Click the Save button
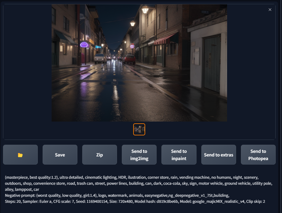282x213 pixels. (x=60, y=155)
